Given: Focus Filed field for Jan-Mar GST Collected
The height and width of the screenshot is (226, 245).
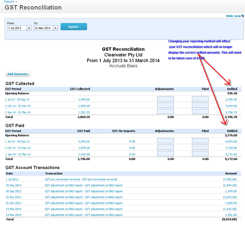Looking at the screenshot, I should pyautogui.click(x=200, y=112).
